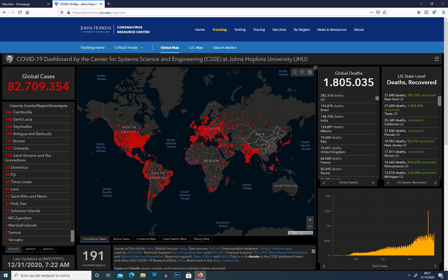The width and height of the screenshot is (448, 280).
Task: Expand the Critical Trends dropdown
Action: click(x=129, y=48)
